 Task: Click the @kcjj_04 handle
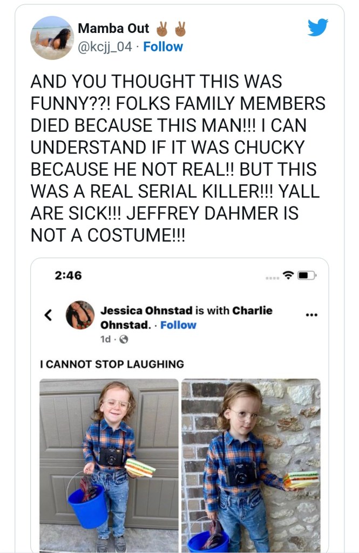[x=105, y=47]
